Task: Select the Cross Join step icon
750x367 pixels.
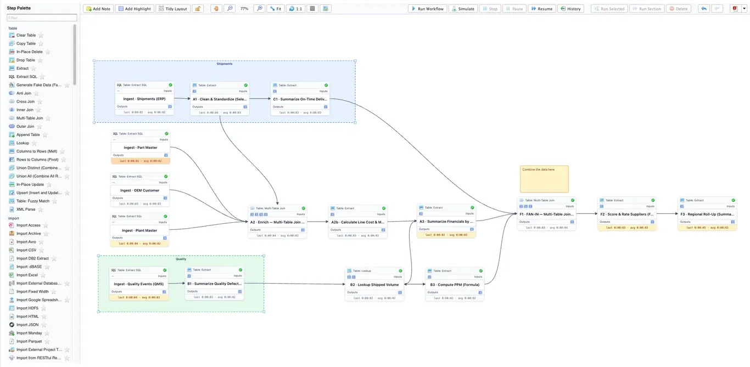Action: 12,101
